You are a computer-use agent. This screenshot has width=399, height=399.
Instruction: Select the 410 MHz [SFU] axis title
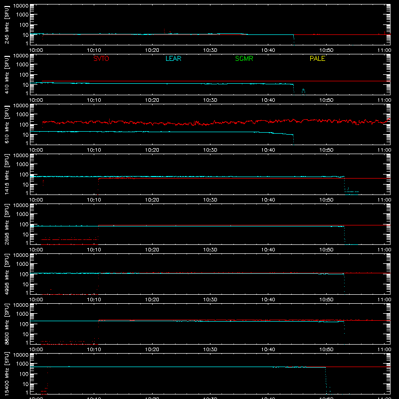pyautogui.click(x=6, y=75)
